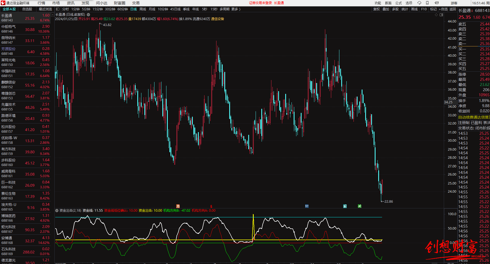Click the Tongdaxin app logo icon

[3, 3]
